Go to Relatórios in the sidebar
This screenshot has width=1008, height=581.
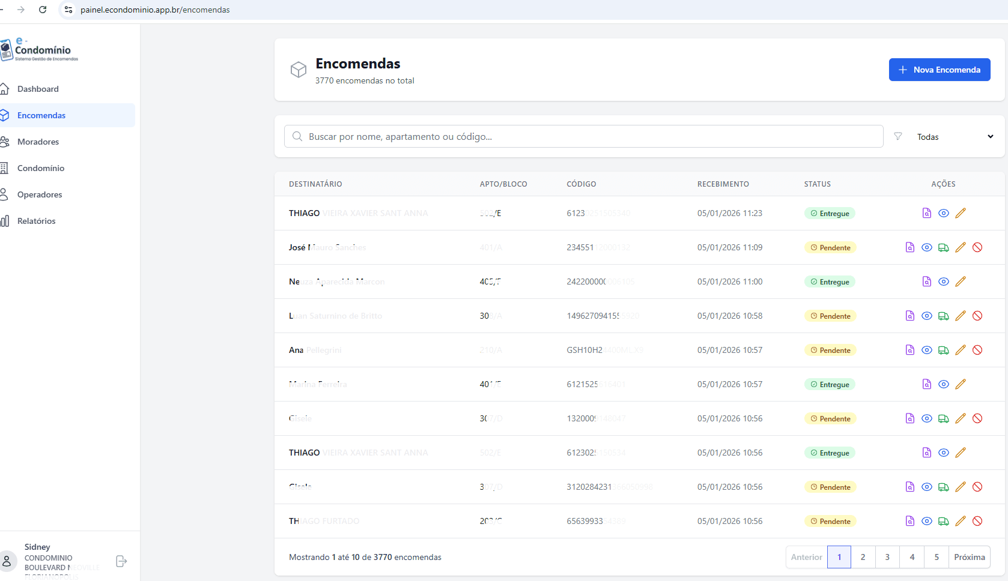tap(36, 221)
